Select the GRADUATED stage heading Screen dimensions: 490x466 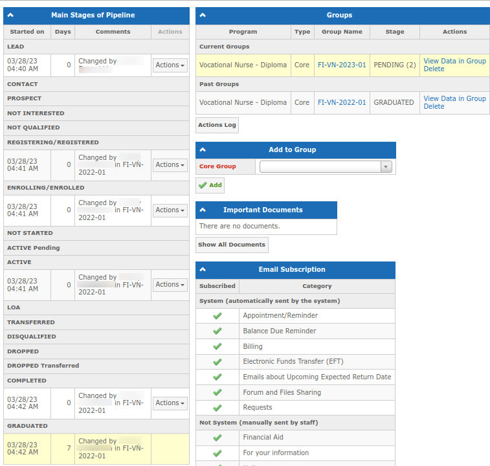[x=96, y=426]
